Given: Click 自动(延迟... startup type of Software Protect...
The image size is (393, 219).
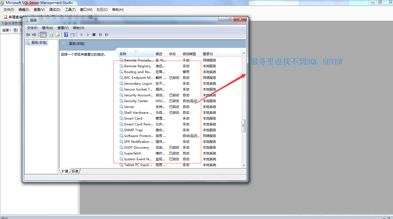Looking at the screenshot, I should [191, 136].
